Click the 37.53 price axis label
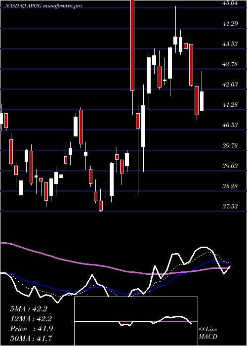 (x=229, y=206)
